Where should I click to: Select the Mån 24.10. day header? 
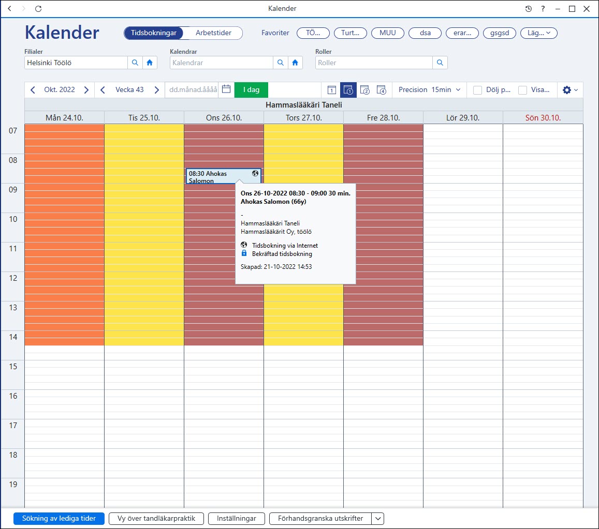coord(64,117)
